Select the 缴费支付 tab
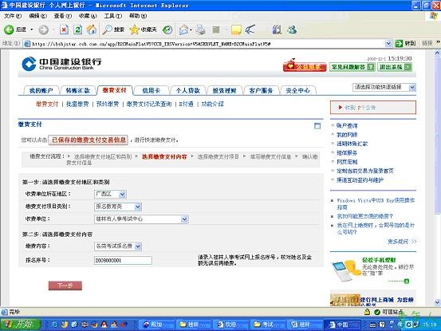 coord(114,90)
